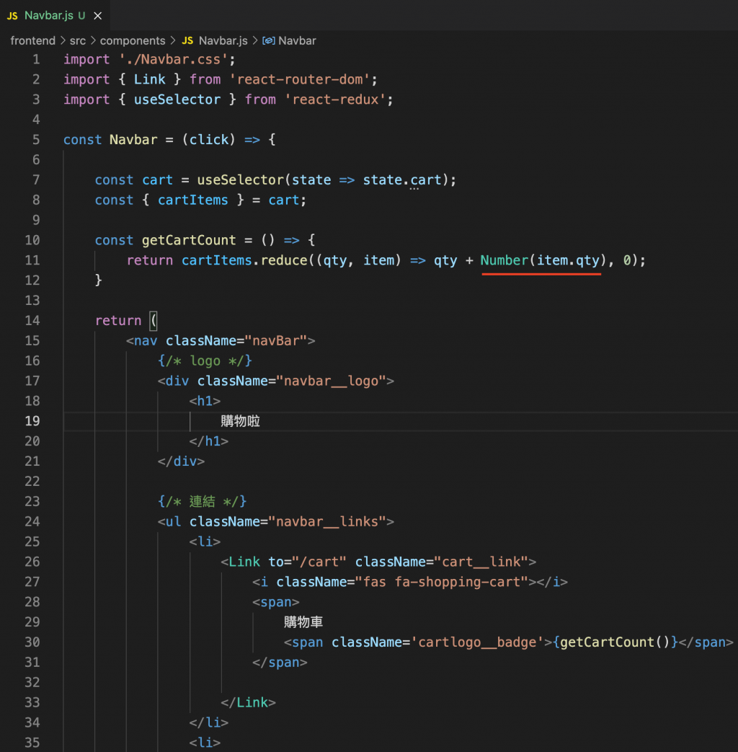
Task: Click cartItems destructure on line 8
Action: point(192,200)
